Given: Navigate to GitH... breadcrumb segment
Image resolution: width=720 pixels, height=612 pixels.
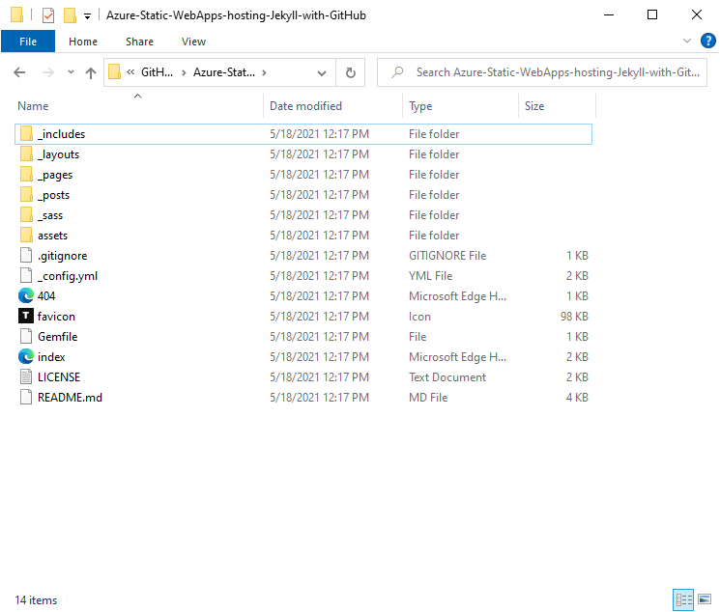Looking at the screenshot, I should [x=157, y=72].
